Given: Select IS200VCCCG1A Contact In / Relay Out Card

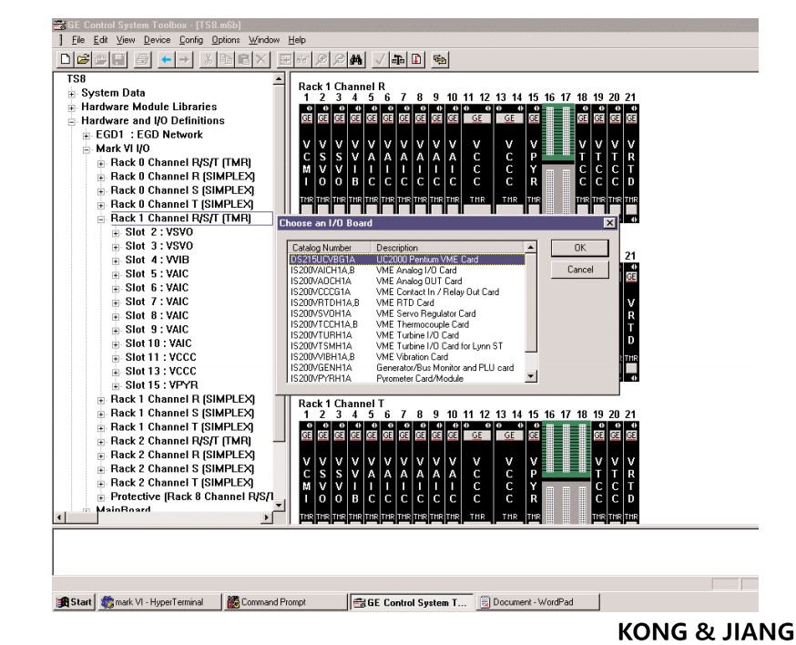Looking at the screenshot, I should pyautogui.click(x=406, y=292).
